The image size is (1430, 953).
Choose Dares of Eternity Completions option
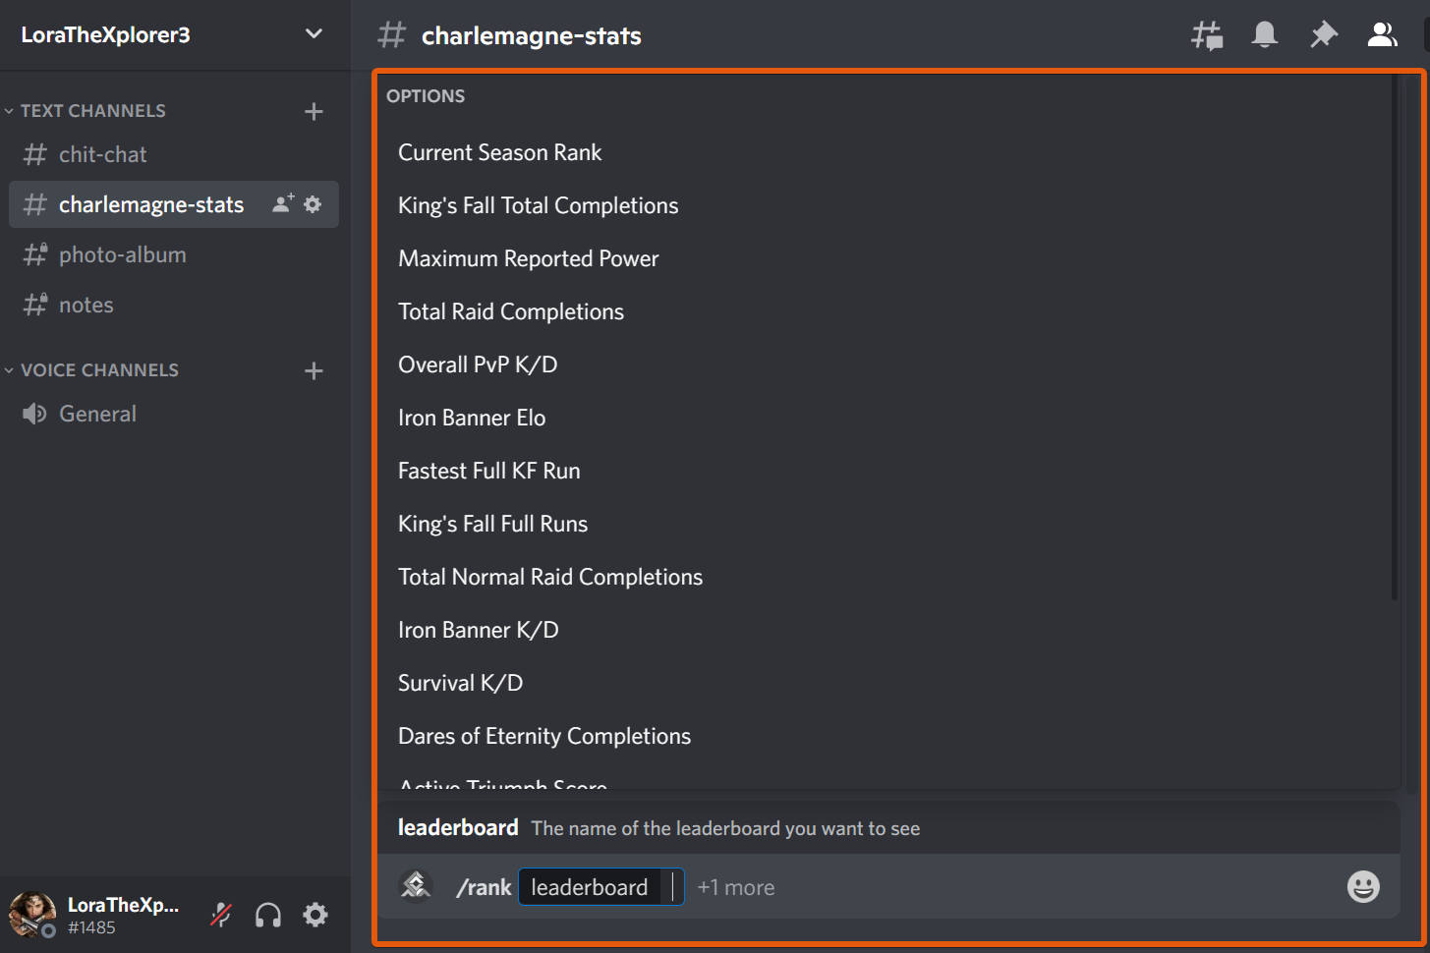887,736
